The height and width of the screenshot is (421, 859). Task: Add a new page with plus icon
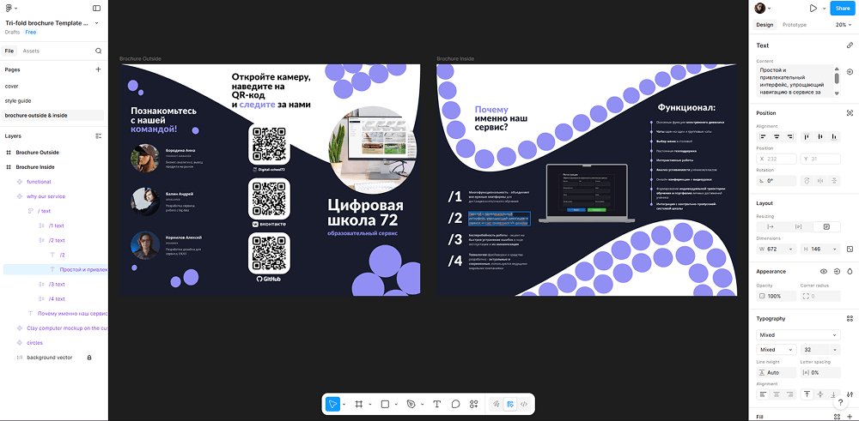(98, 69)
